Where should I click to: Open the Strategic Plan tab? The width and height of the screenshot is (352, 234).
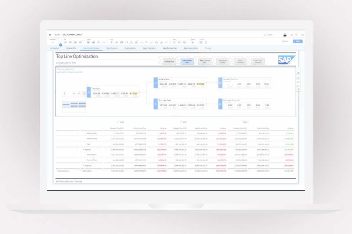pos(71,48)
